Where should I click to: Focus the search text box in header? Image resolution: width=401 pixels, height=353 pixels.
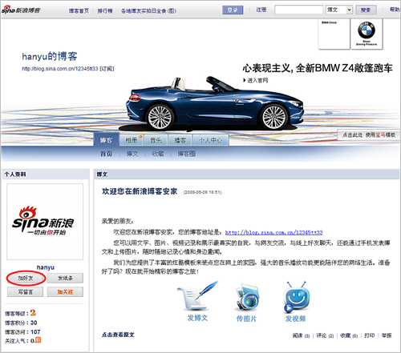[299, 10]
